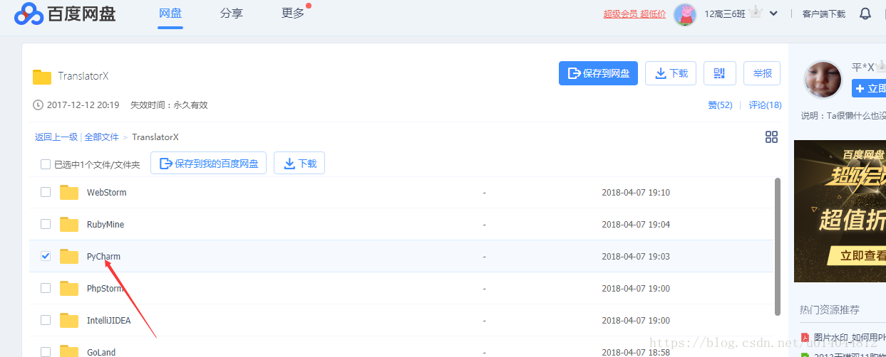This screenshot has width=886, height=357.
Task: Click the user avatar in top bar
Action: (685, 14)
